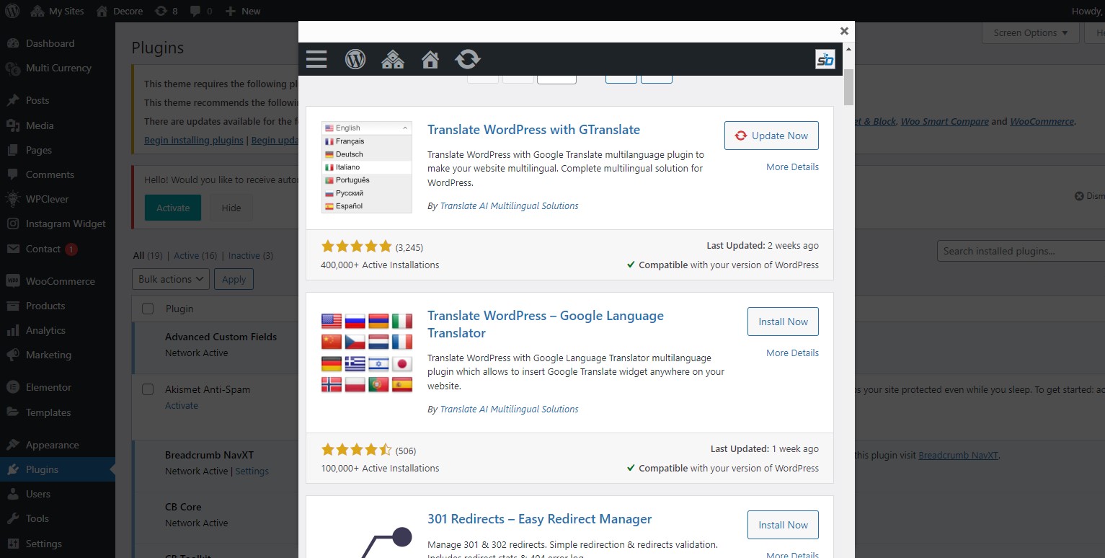Open WooCommerce in the sidebar menu
This screenshot has height=558, width=1105.
[x=60, y=281]
